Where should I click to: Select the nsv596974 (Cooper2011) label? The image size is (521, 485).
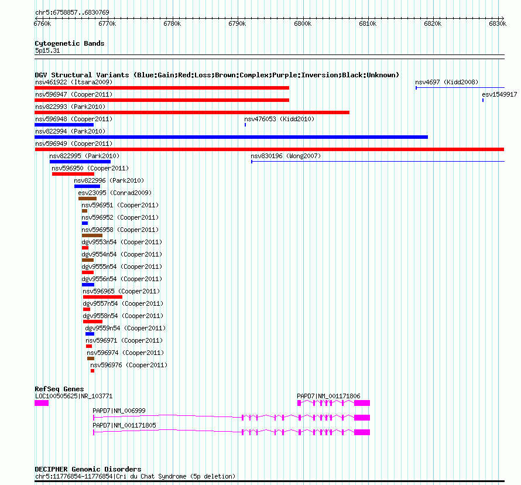pyautogui.click(x=126, y=353)
